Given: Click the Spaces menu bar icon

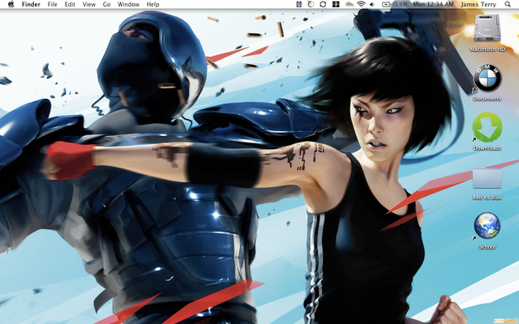Looking at the screenshot, I should pos(336,4).
